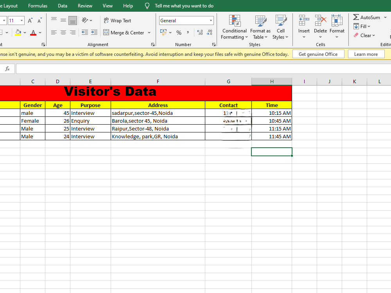Screen dimensions: 391x293
Task: Toggle Wrap Text
Action: [117, 20]
